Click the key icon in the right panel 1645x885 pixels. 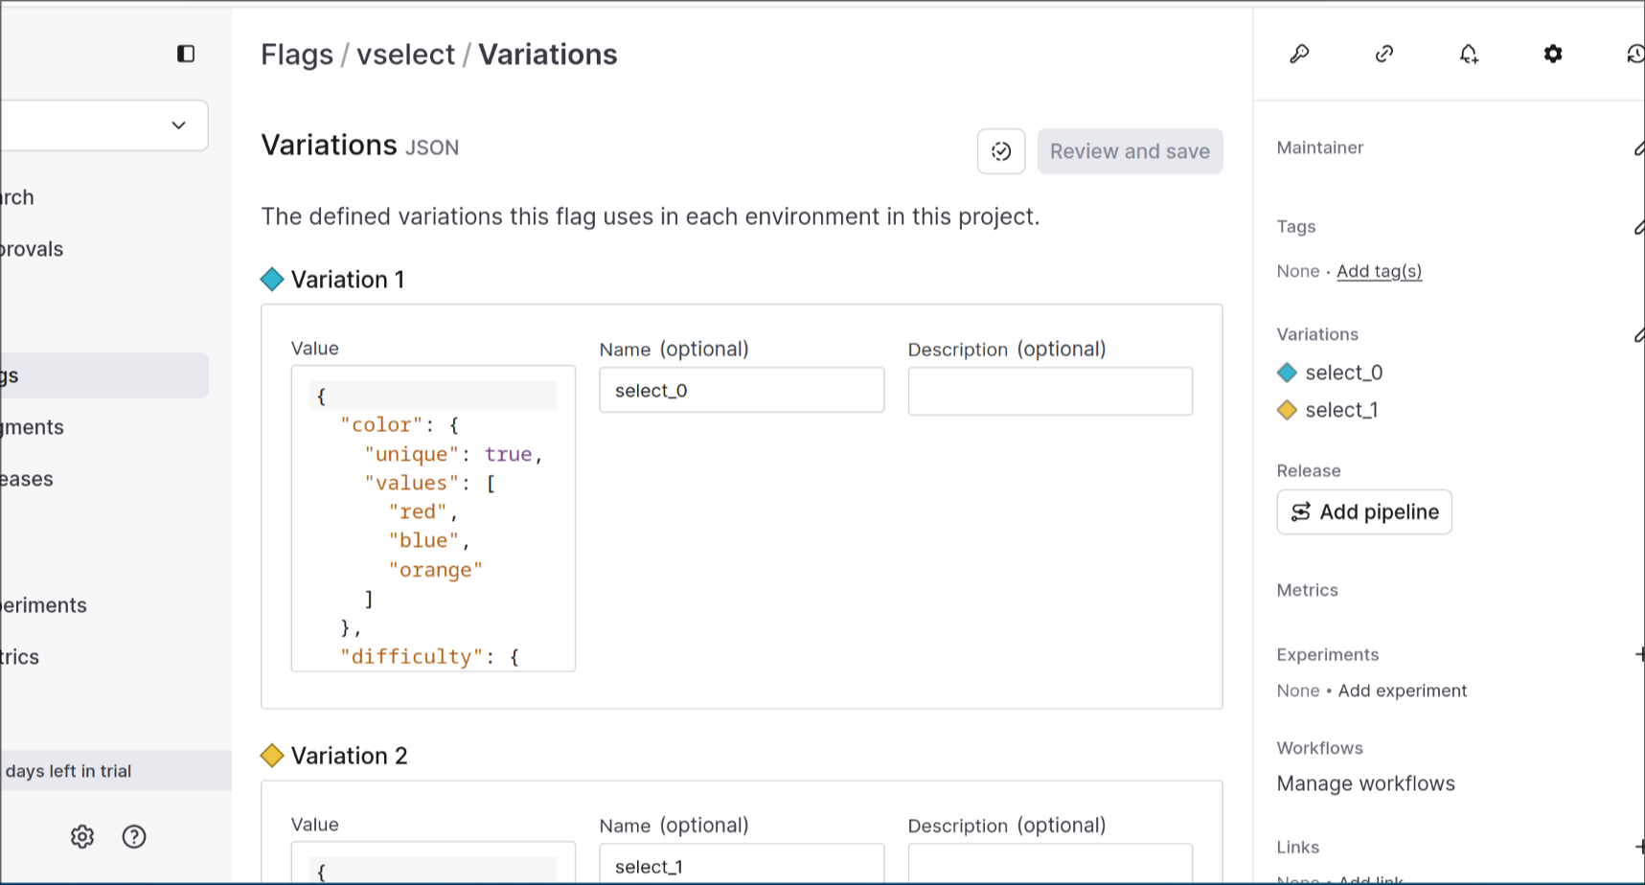(1299, 54)
